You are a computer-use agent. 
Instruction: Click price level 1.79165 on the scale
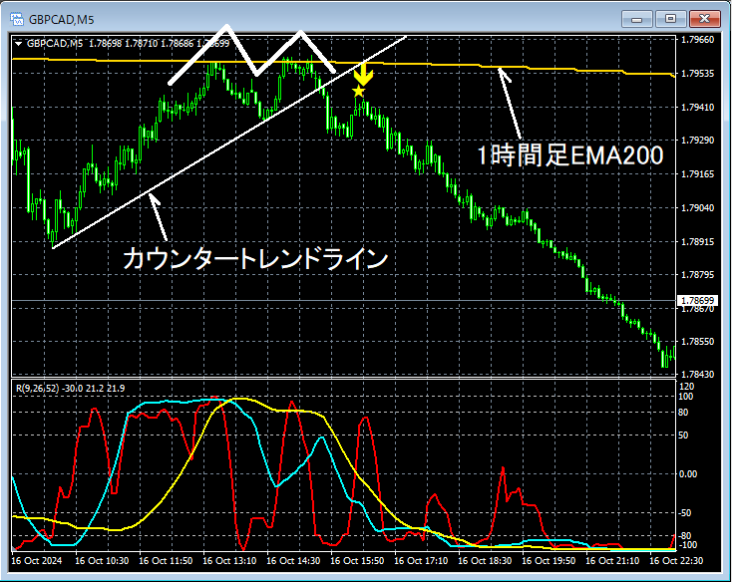coord(697,174)
